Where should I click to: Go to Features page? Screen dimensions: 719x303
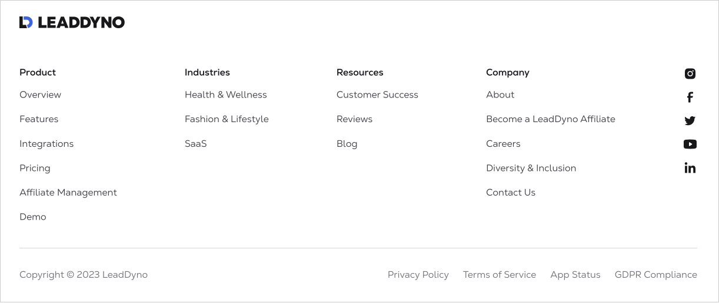(39, 119)
